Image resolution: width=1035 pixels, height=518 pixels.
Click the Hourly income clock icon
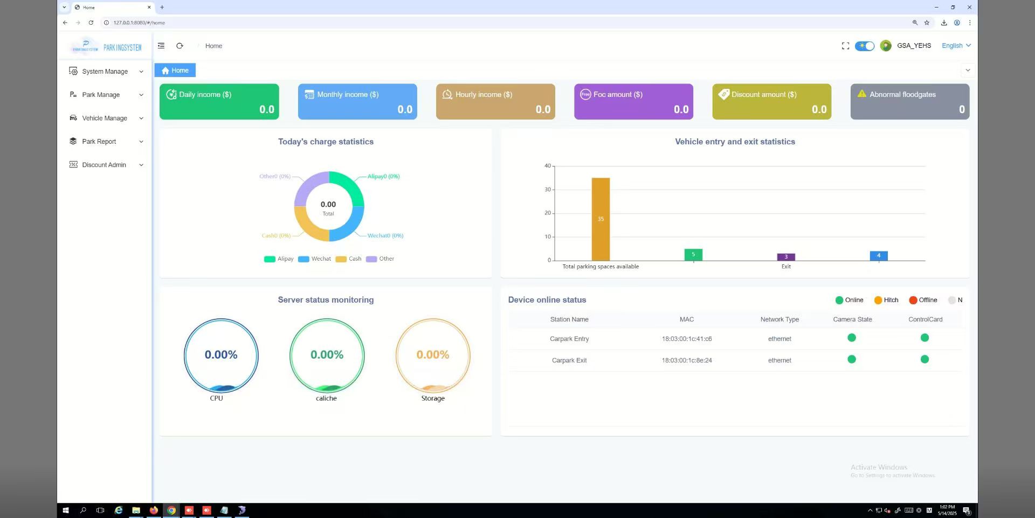click(447, 94)
